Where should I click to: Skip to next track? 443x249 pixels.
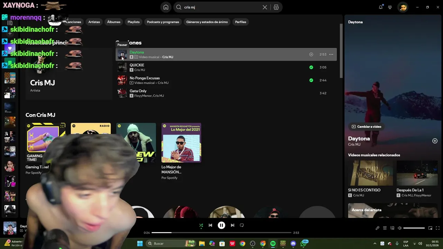click(x=233, y=225)
